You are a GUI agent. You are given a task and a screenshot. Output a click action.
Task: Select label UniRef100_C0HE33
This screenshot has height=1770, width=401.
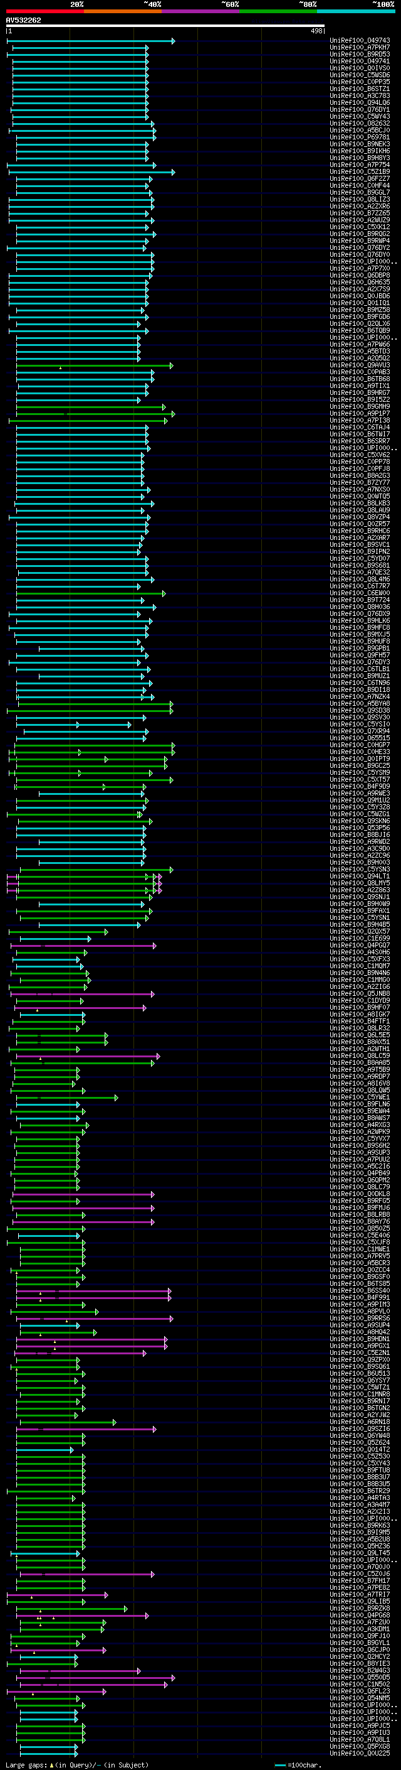point(360,752)
